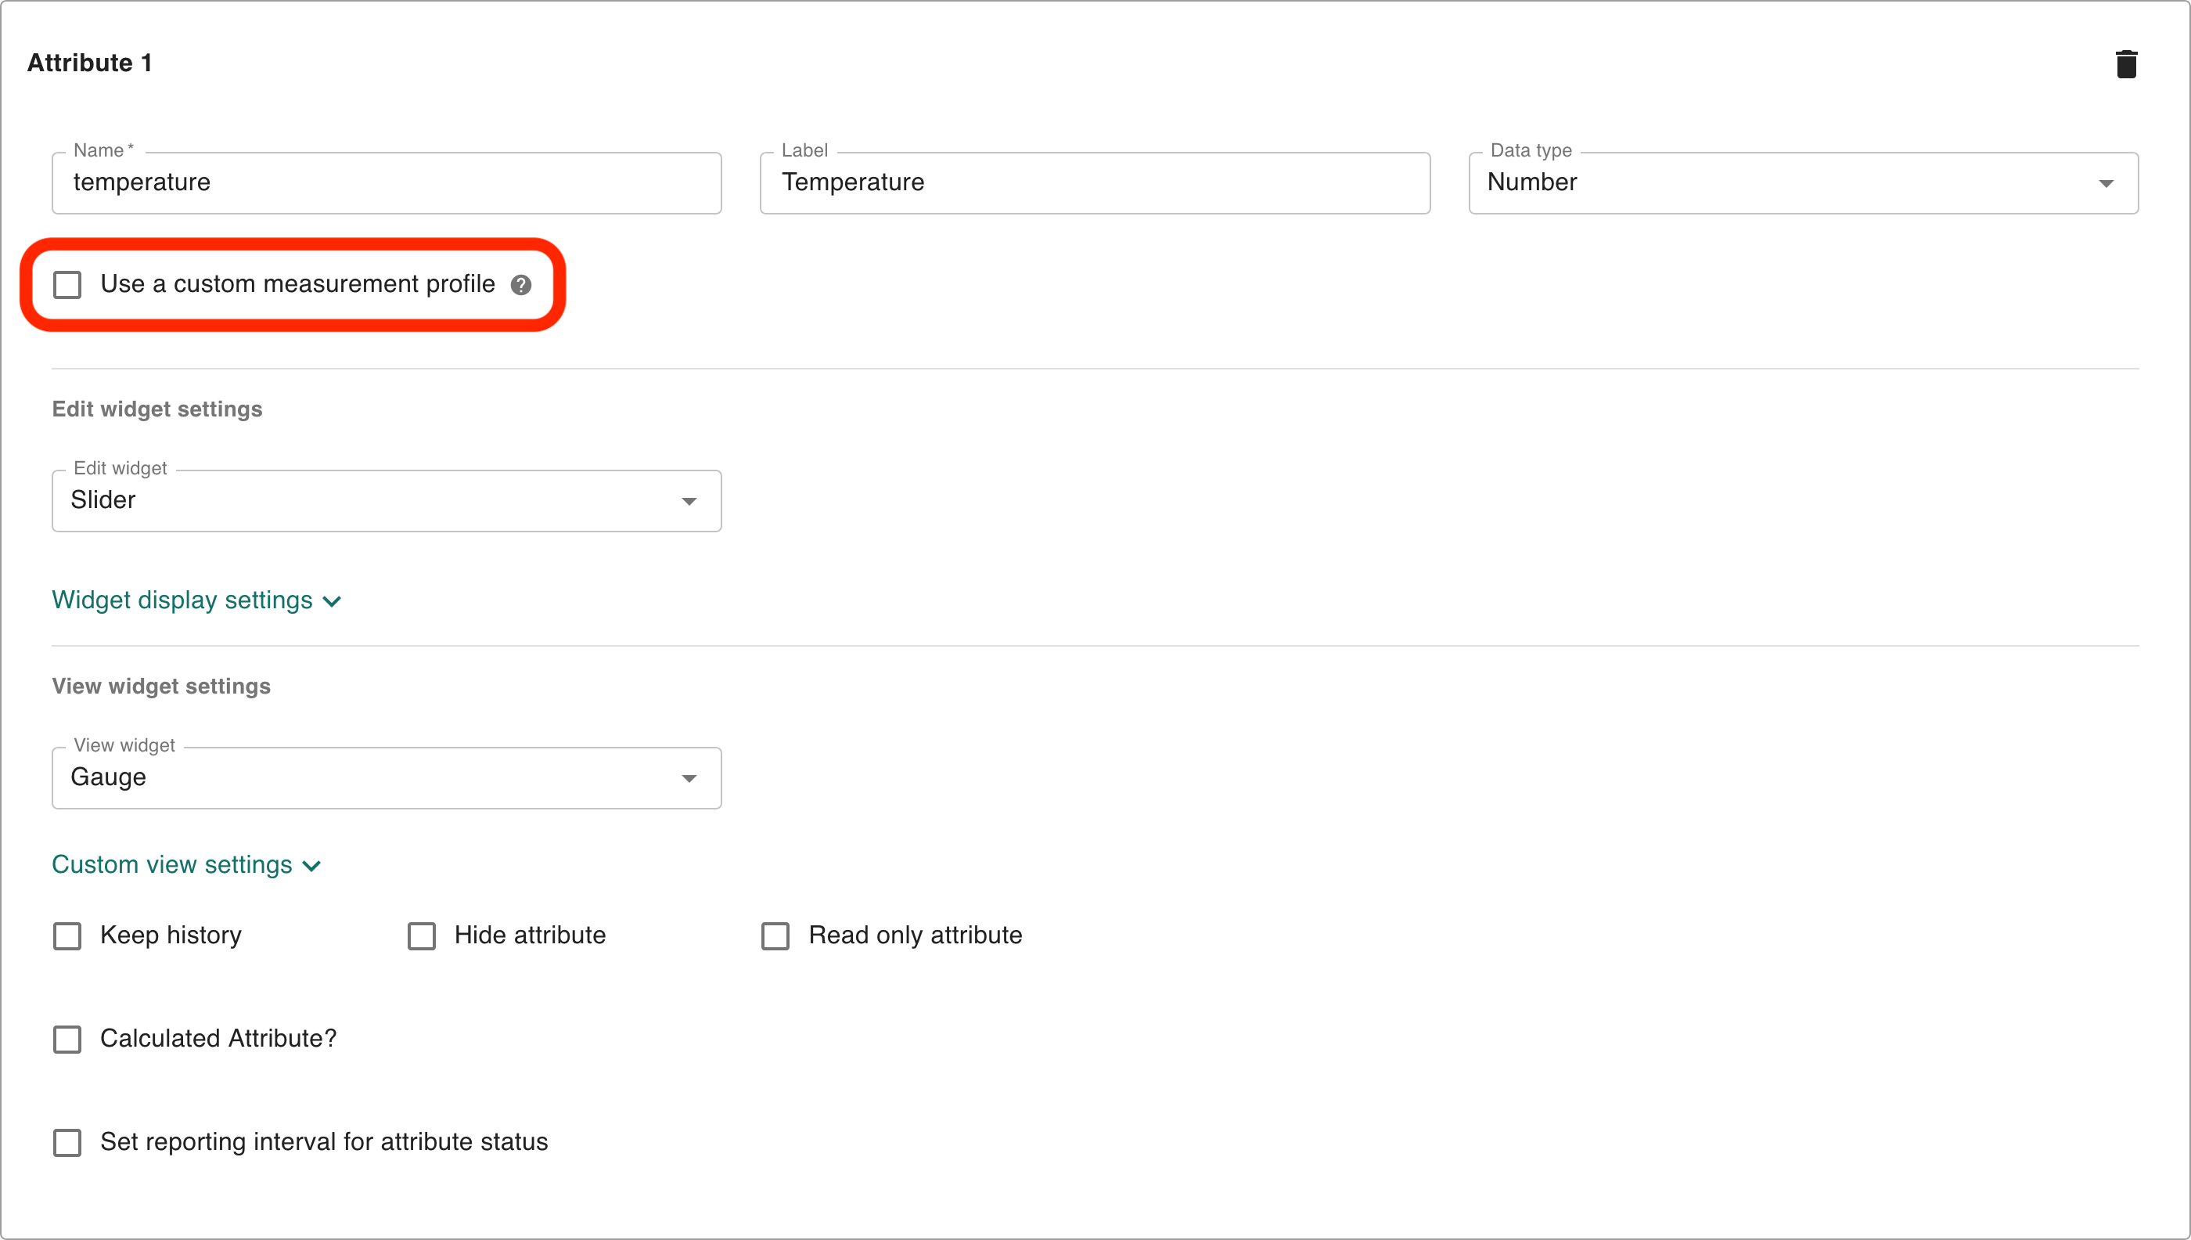
Task: Click chevron next to Widget display settings
Action: click(x=332, y=602)
